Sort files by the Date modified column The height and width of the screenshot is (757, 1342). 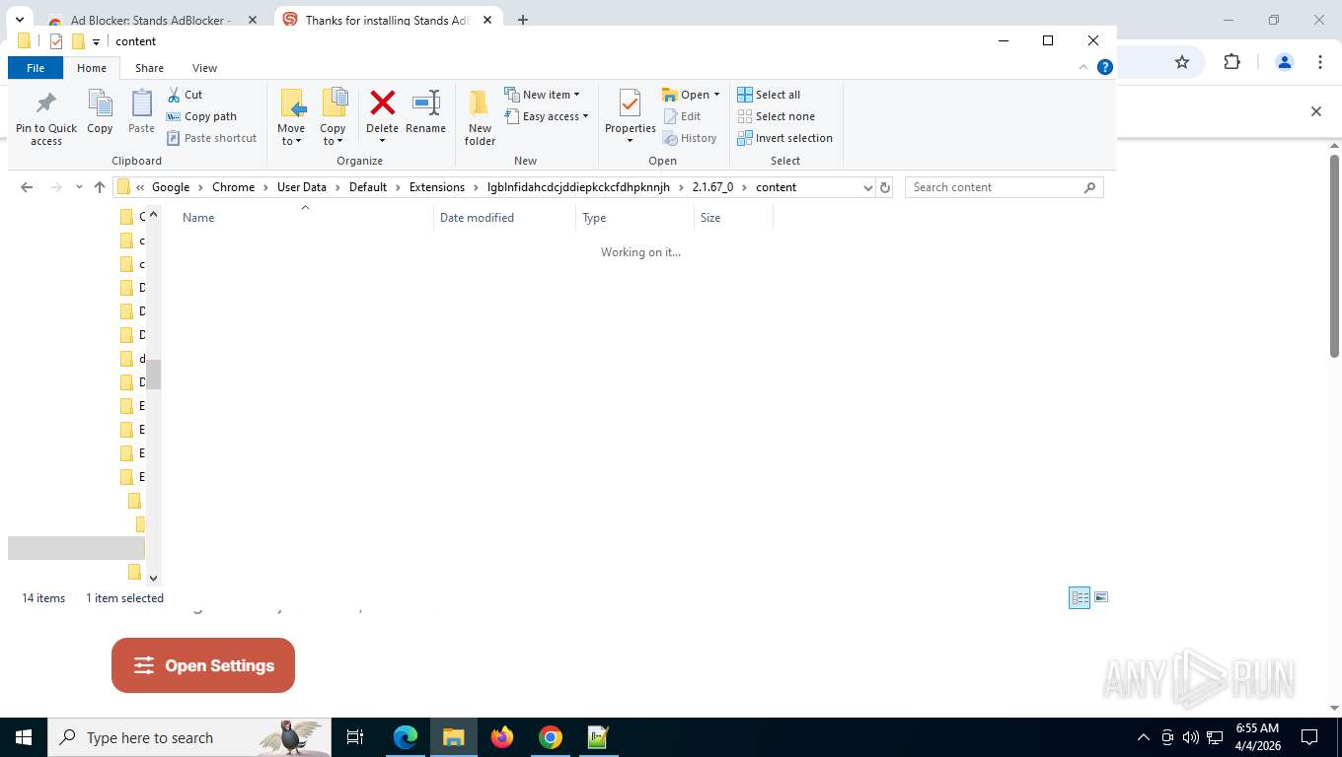tap(504, 218)
